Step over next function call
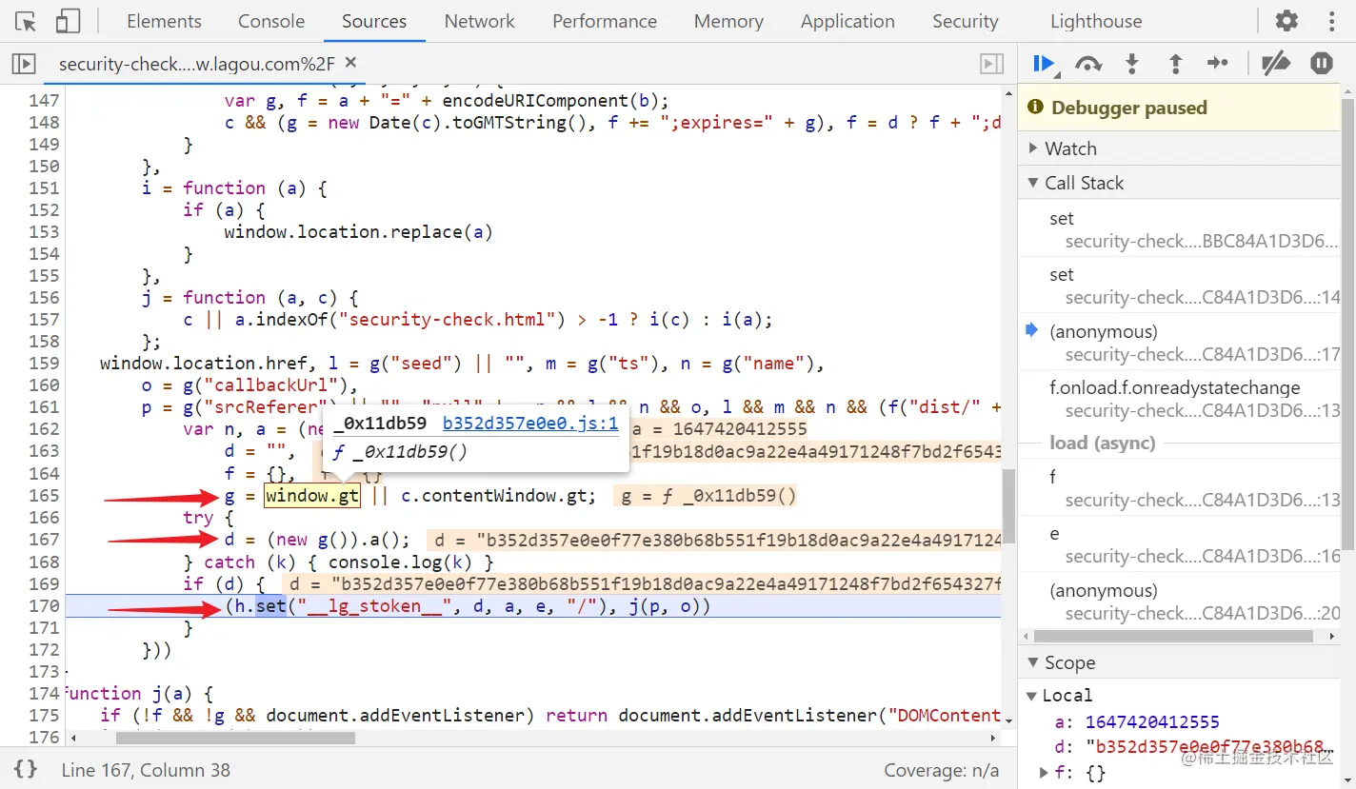Image resolution: width=1356 pixels, height=789 pixels. (x=1088, y=64)
